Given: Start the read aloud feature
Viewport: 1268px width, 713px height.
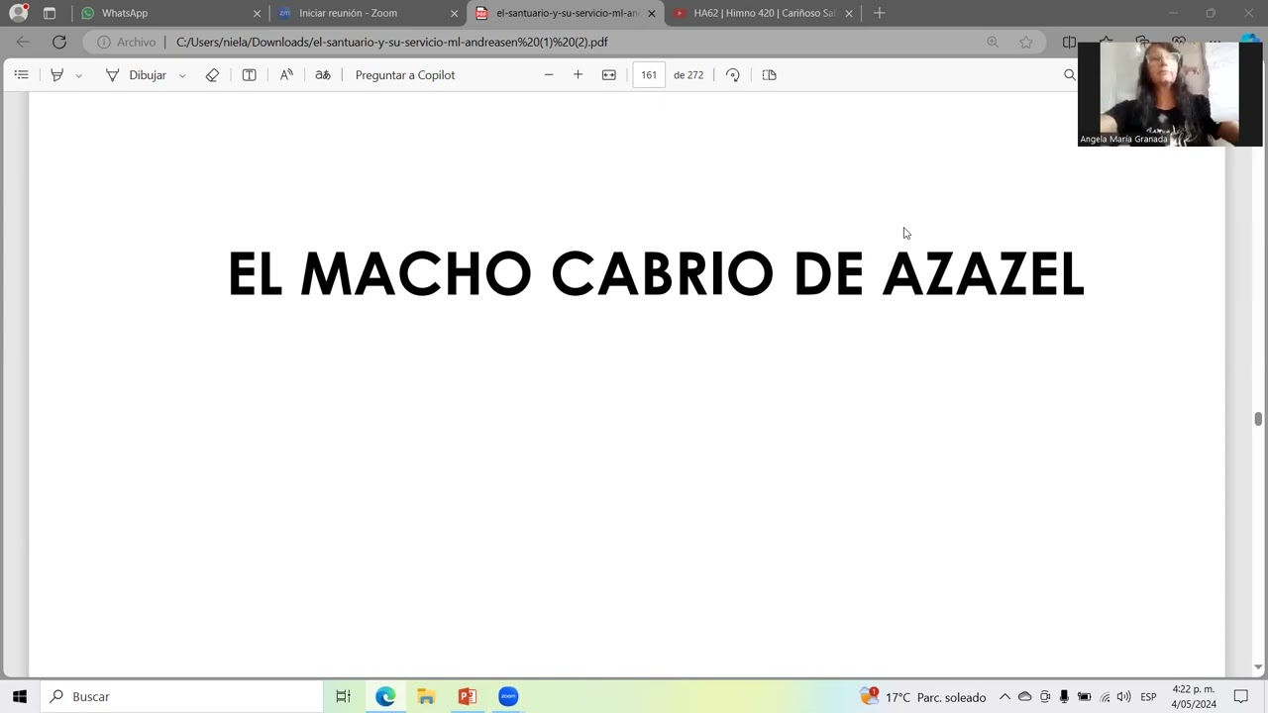Looking at the screenshot, I should point(286,75).
